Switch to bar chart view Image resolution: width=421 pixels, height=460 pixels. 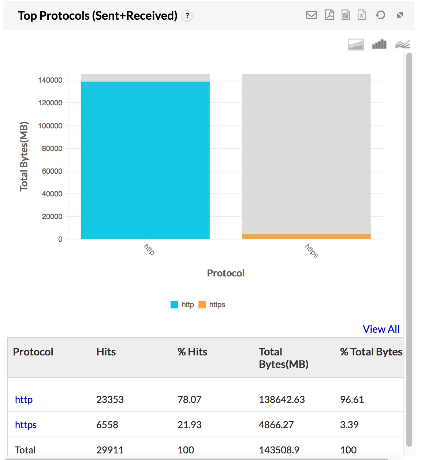(x=379, y=45)
